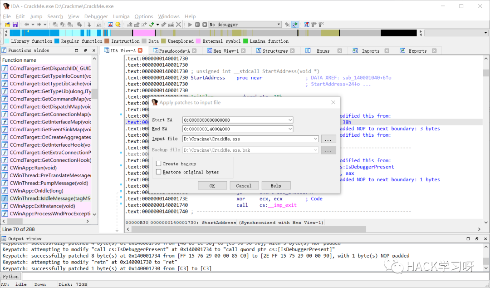Click the open file toolbar icon

[6, 25]
